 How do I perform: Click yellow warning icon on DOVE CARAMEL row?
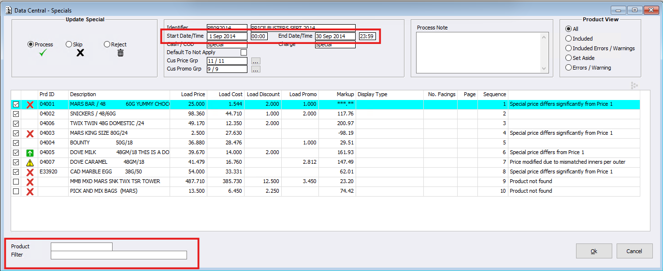(30, 162)
